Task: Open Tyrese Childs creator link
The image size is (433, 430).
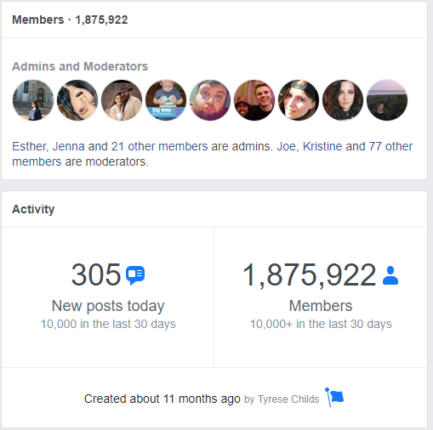Action: pos(288,399)
